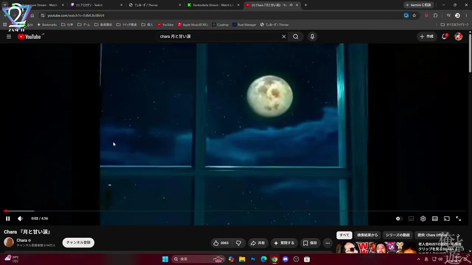Open the Windows Start menu

[x=165, y=259]
